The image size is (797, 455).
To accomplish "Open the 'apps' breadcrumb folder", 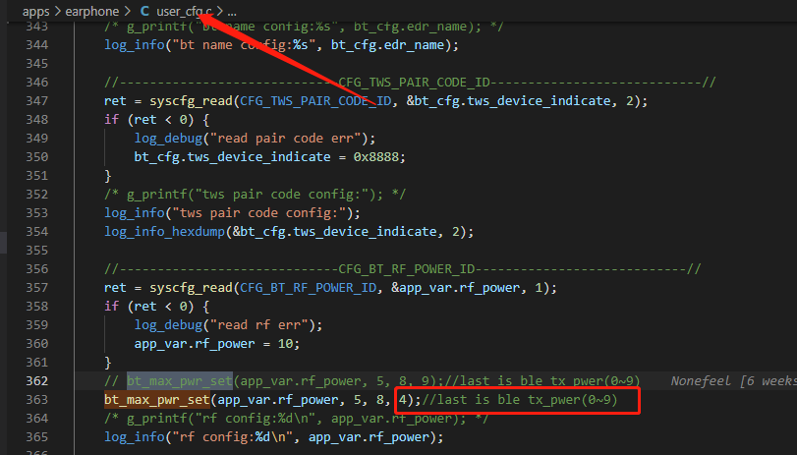I will [x=35, y=11].
